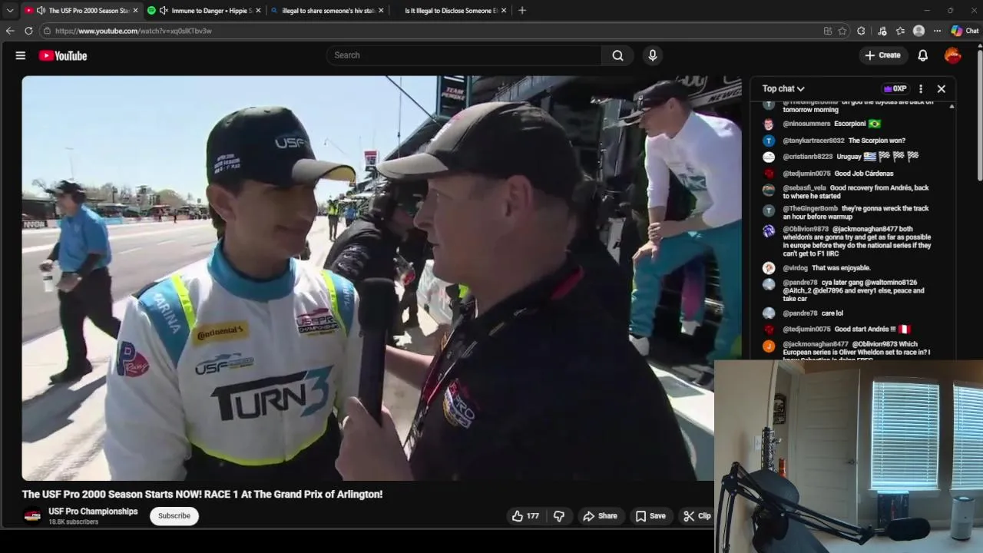
Task: Open USF Pro Championships channel name link
Action: [x=93, y=512]
